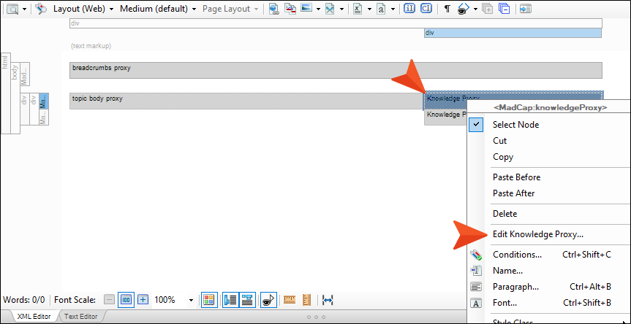
Task: Toggle the block structure bars icon
Action: click(x=230, y=299)
